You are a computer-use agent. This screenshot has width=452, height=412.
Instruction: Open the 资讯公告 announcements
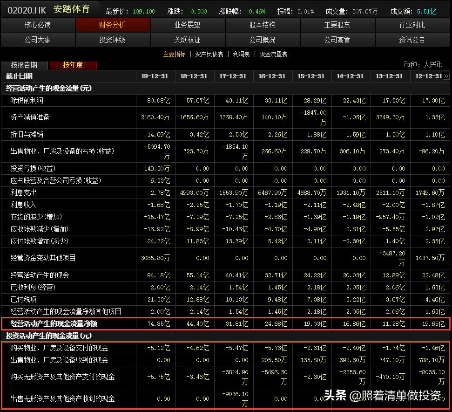click(x=412, y=40)
